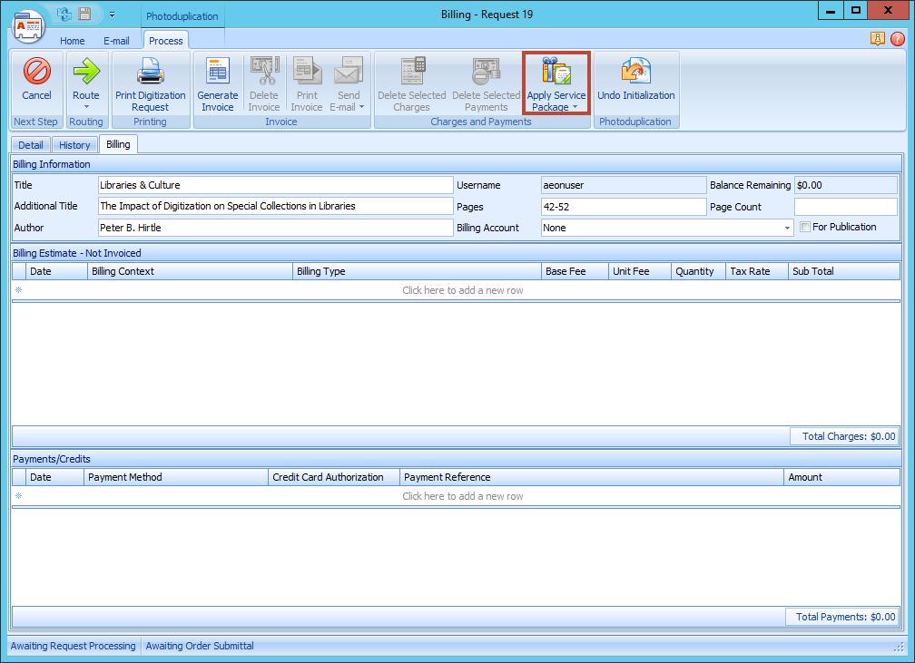This screenshot has height=663, width=915.
Task: Expand the Route dropdown
Action: click(x=86, y=107)
